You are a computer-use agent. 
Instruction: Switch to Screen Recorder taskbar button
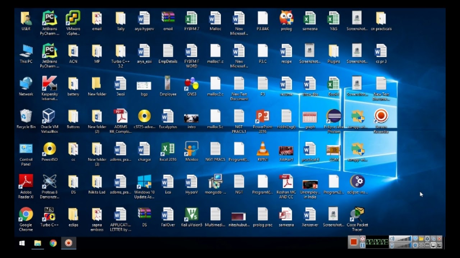68,243
